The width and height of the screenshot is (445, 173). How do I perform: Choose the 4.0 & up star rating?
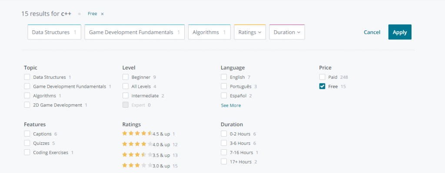pyautogui.click(x=148, y=144)
